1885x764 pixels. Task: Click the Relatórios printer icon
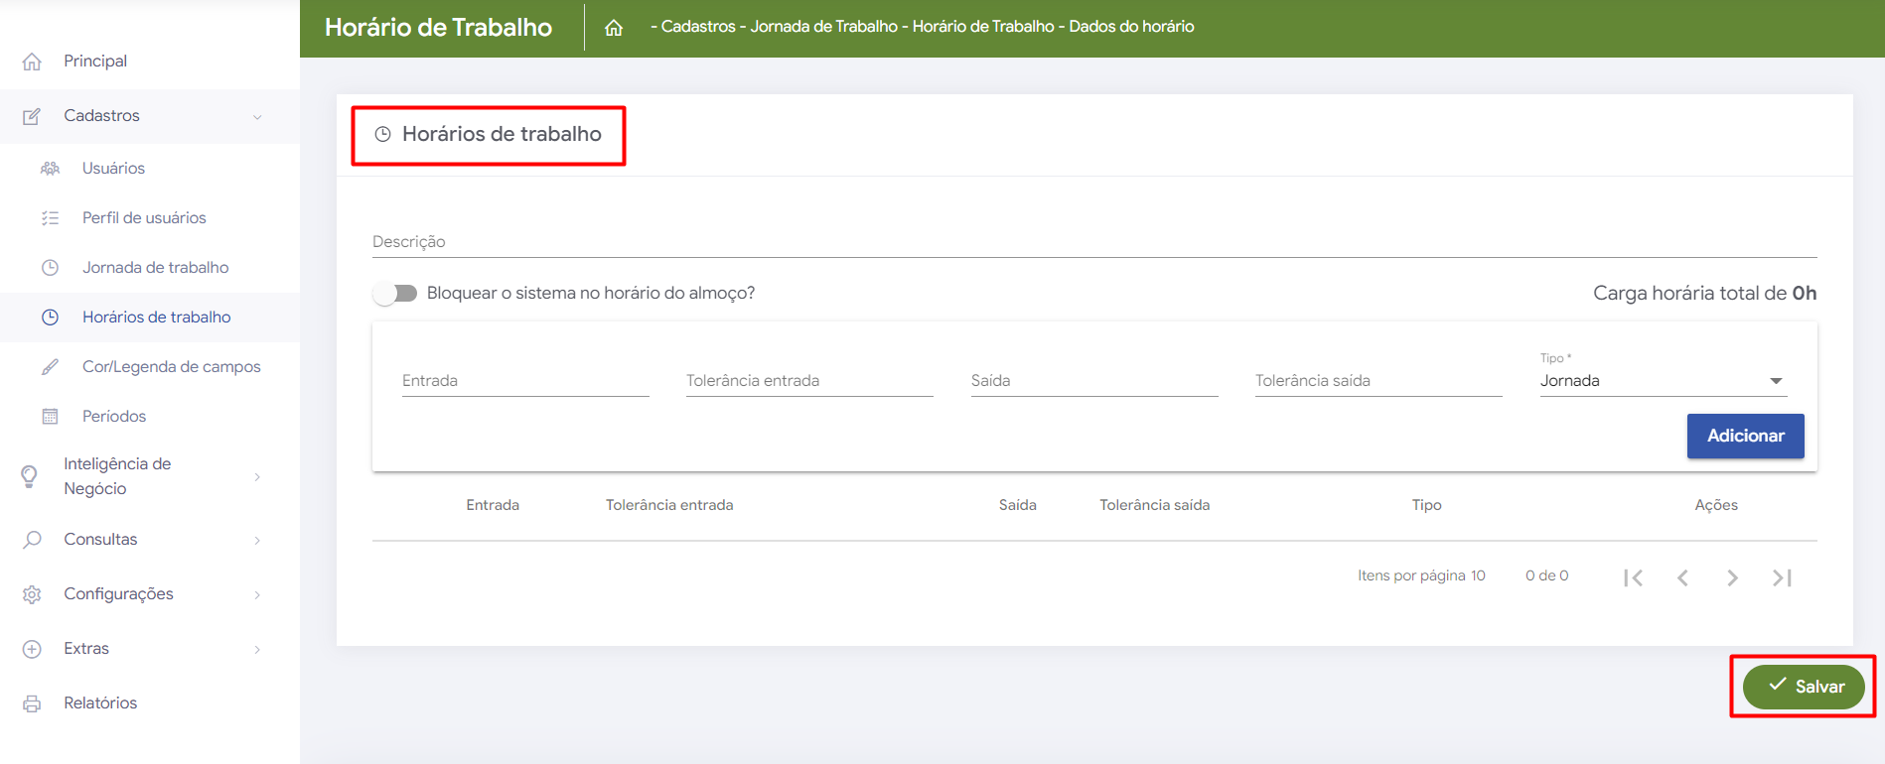click(x=32, y=703)
